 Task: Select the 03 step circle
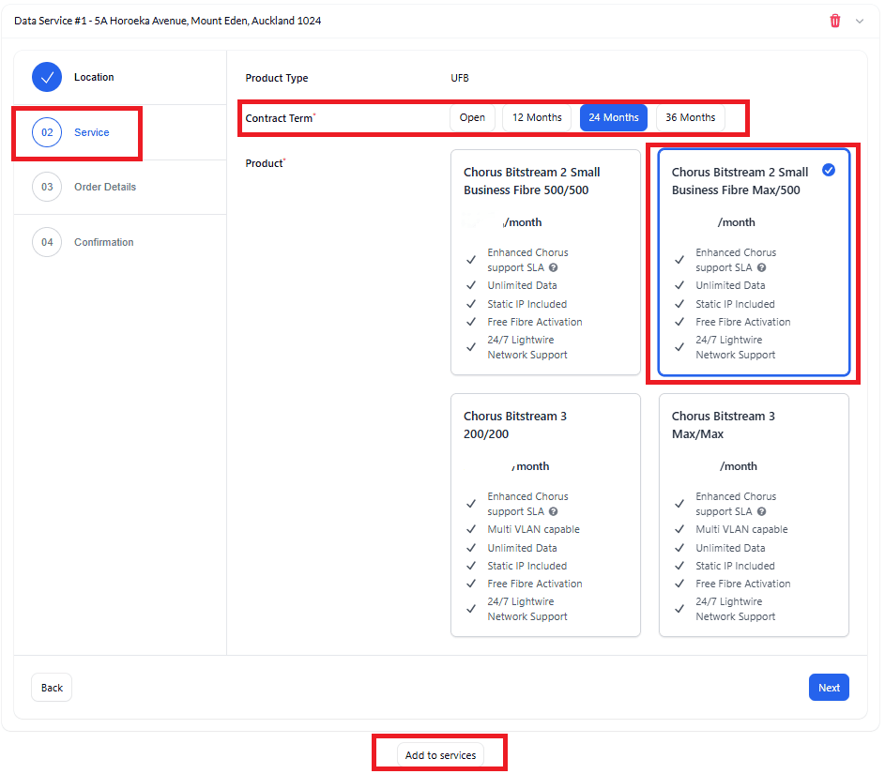pyautogui.click(x=47, y=187)
